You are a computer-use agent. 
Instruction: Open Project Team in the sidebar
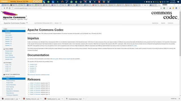10,83
